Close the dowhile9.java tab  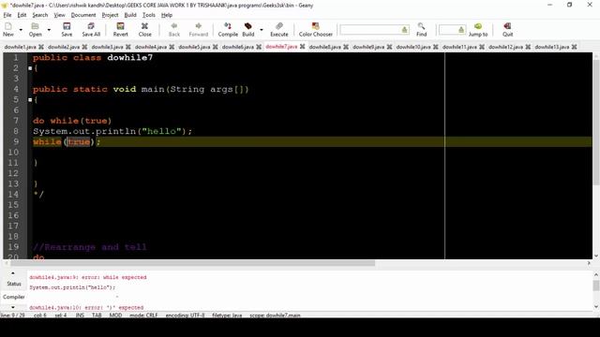(x=389, y=47)
